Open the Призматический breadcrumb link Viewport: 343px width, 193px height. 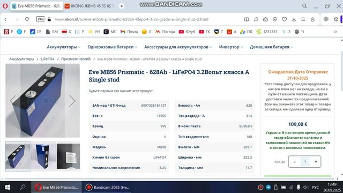tap(76, 59)
